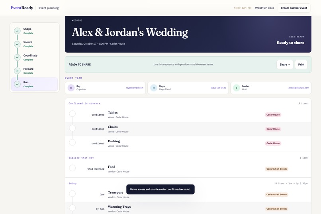Click the Coordinate step checkmark icon
321x214 pixels.
coord(17,57)
